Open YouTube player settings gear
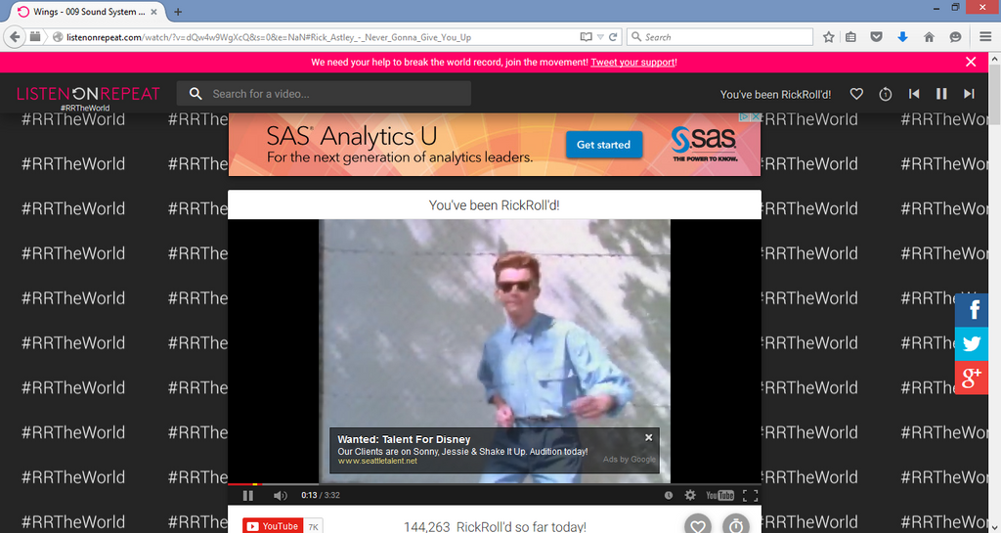The image size is (1001, 533). click(690, 495)
